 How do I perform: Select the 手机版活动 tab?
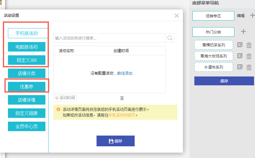(27, 33)
